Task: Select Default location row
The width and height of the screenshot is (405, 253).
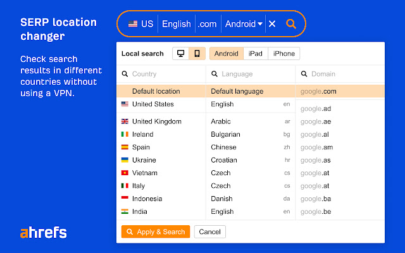Action: click(161, 91)
